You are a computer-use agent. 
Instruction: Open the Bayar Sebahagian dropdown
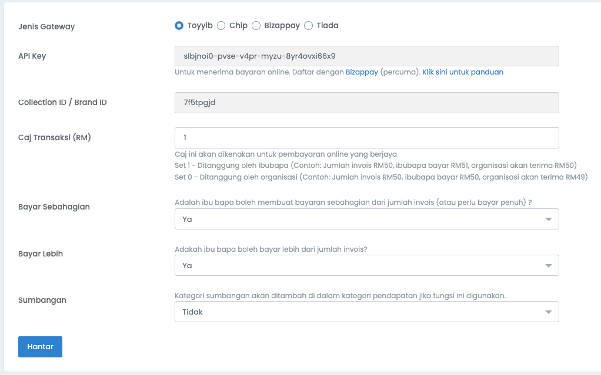(x=366, y=219)
